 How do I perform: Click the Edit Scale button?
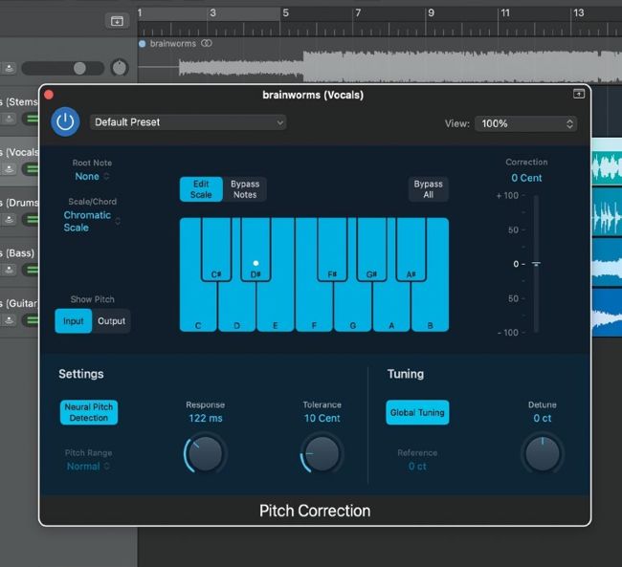click(x=201, y=189)
